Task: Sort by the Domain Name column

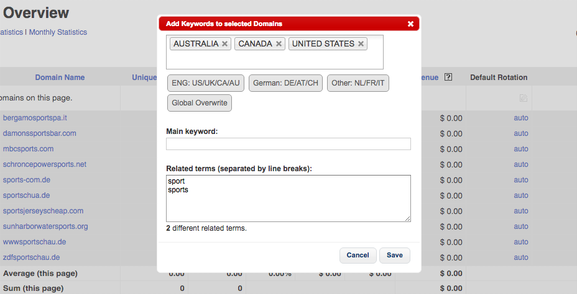Action: [60, 78]
